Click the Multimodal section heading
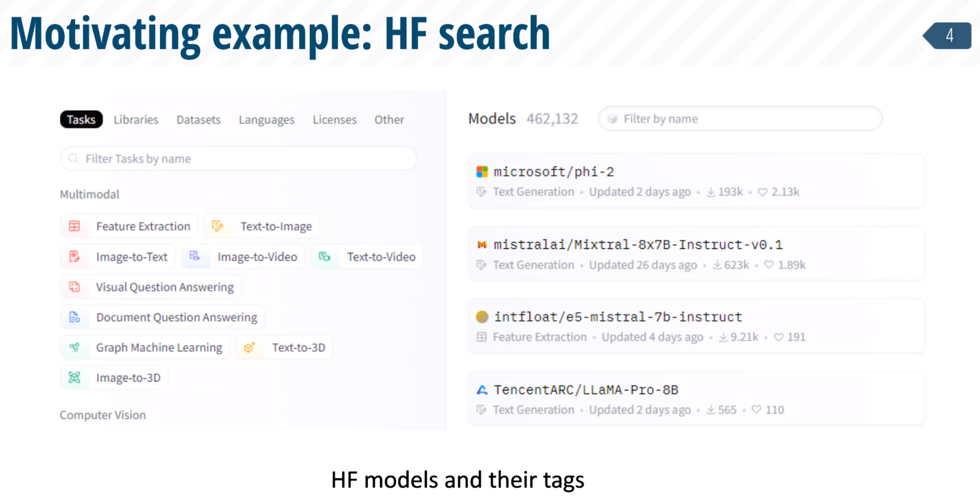980x504 pixels. click(x=89, y=194)
